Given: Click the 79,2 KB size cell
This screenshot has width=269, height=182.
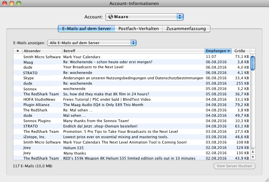Looking at the screenshot, I should 242,105.
